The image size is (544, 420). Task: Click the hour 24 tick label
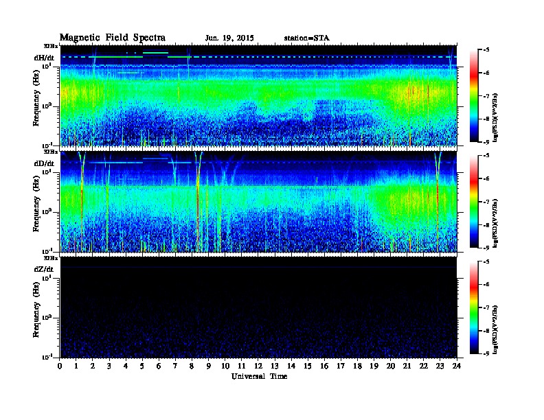tap(457, 366)
